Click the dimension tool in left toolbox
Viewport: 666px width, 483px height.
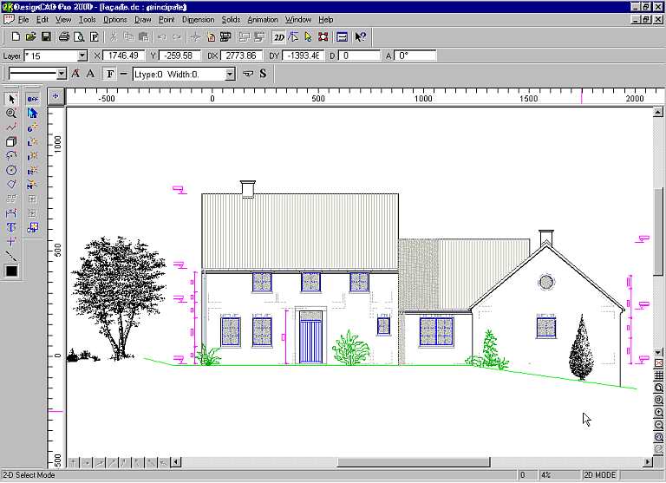(11, 212)
